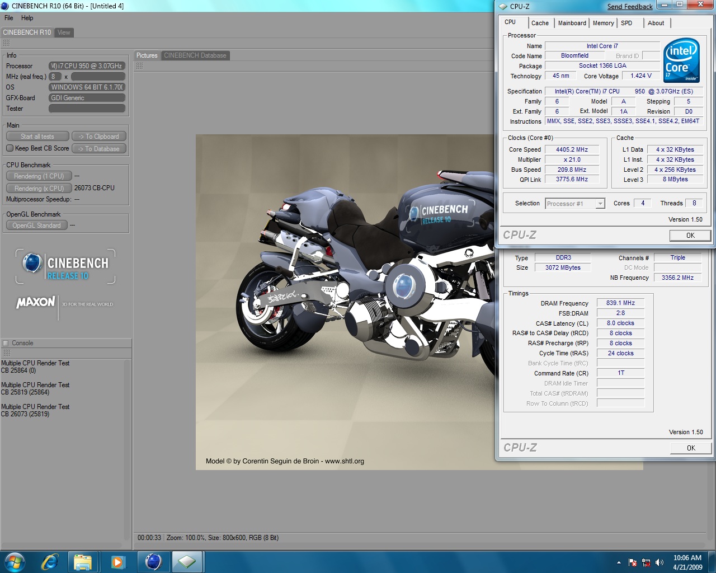This screenshot has width=716, height=573.
Task: Open Windows Explorer folder icon in taskbar
Action: 83,562
